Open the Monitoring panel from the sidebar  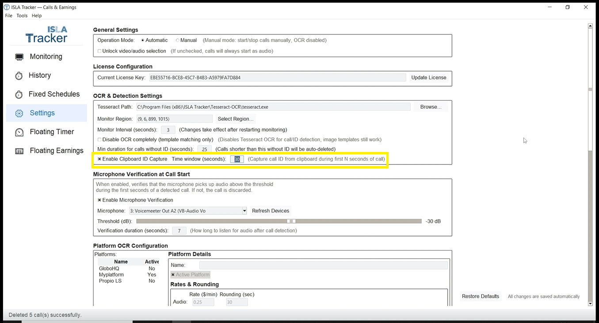click(x=46, y=57)
